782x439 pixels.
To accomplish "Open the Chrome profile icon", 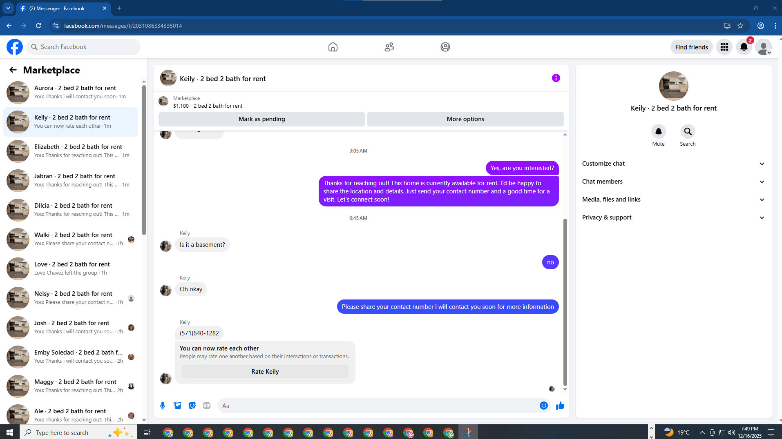I will 761,26.
